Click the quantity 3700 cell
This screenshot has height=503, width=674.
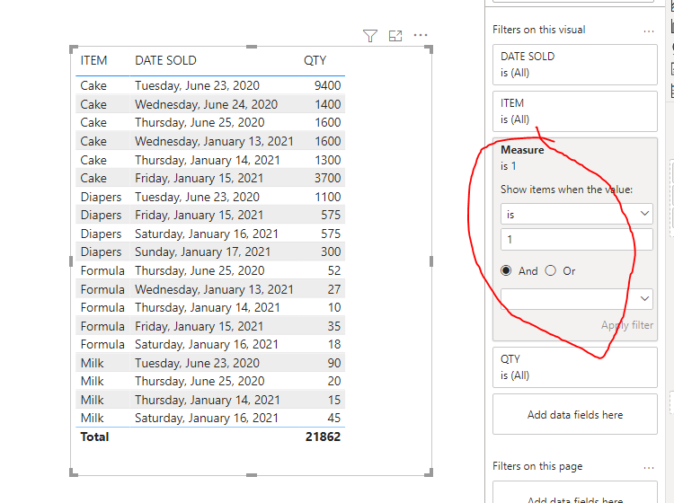[327, 178]
